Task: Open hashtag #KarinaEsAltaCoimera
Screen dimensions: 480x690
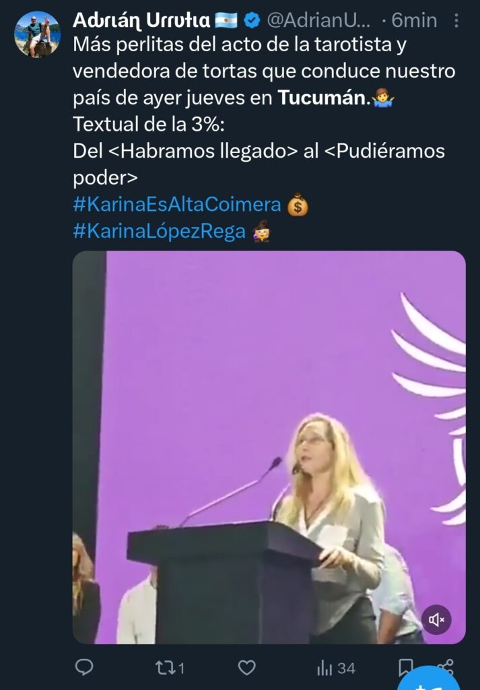Action: pyautogui.click(x=176, y=205)
